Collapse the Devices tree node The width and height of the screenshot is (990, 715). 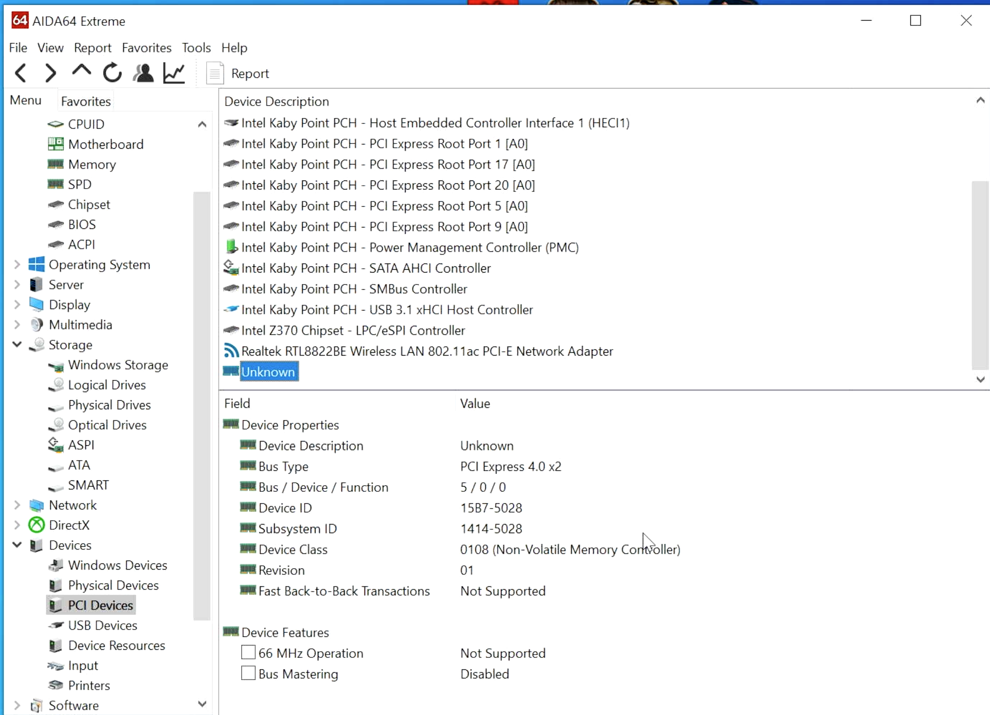[x=17, y=545]
